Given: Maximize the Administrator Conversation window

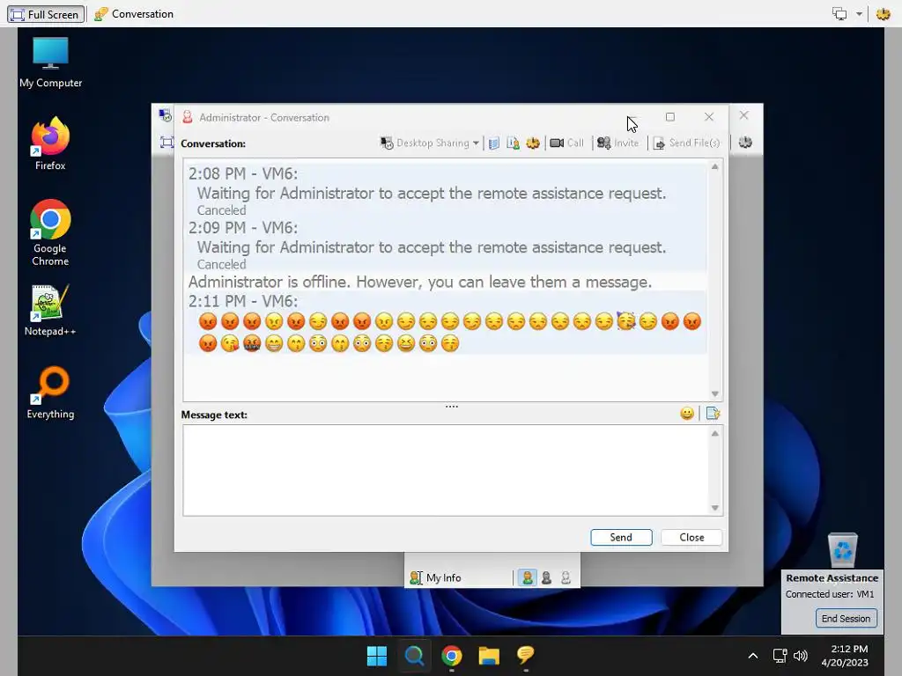Looking at the screenshot, I should click(670, 117).
